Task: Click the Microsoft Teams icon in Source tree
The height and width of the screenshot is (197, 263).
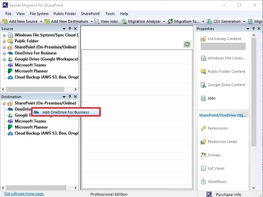Action: click(x=10, y=65)
